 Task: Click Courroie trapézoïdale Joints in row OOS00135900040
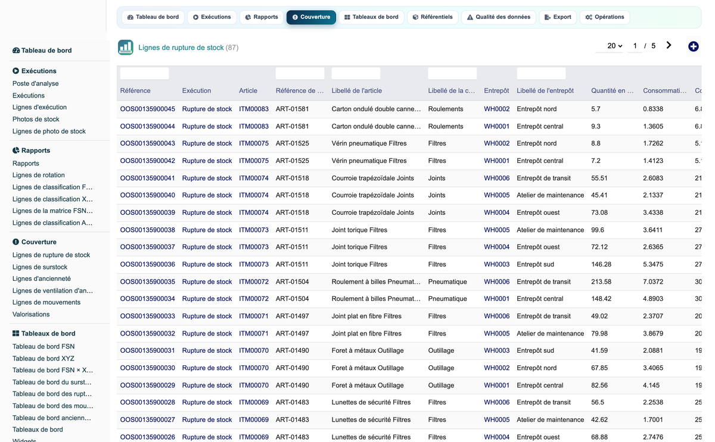click(x=373, y=195)
